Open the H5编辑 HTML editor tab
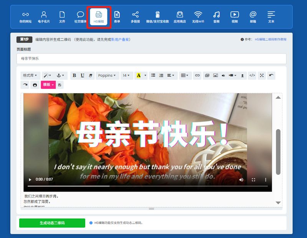The image size is (307, 238). point(99,17)
